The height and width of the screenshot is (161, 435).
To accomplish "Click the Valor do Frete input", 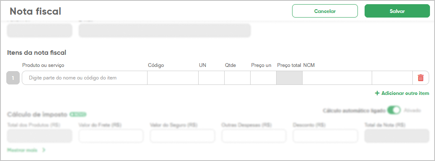I will 111,136.
